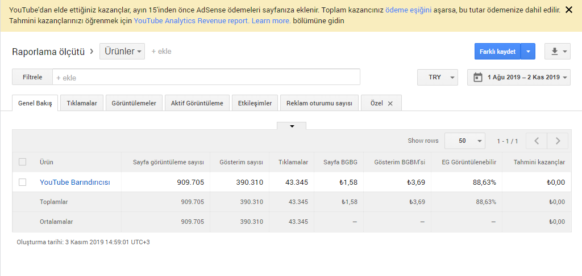Screen dimensions: 582x276
Task: Click the Oluşturma tarihi timestamp text
Action: [x=83, y=243]
